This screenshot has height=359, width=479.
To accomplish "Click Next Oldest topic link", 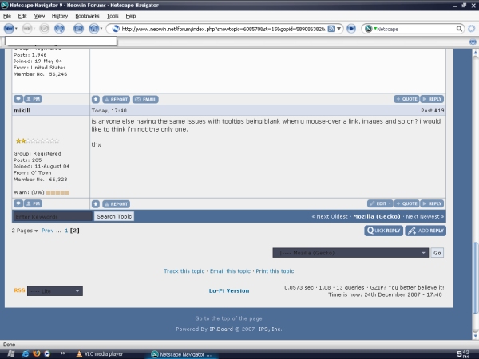I will [330, 216].
